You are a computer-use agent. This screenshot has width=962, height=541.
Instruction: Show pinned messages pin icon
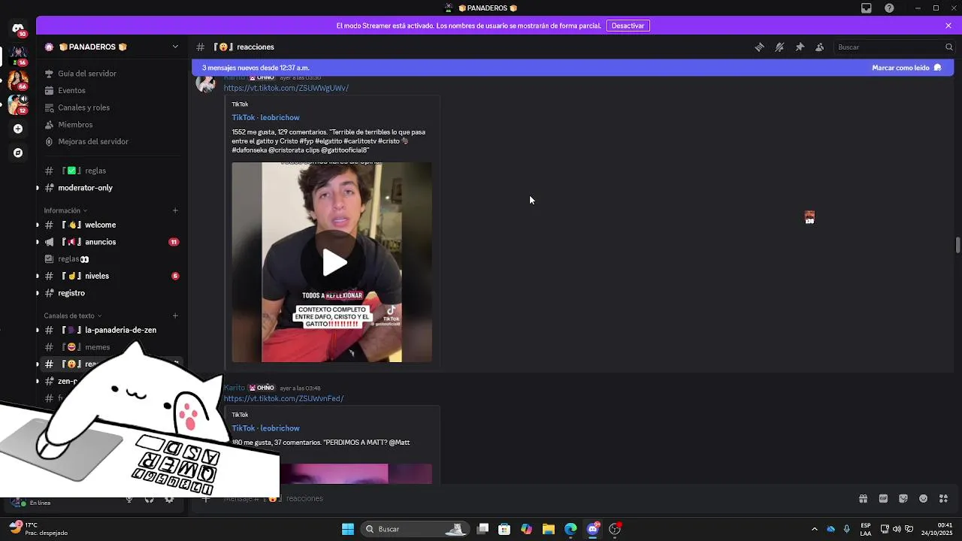click(800, 47)
